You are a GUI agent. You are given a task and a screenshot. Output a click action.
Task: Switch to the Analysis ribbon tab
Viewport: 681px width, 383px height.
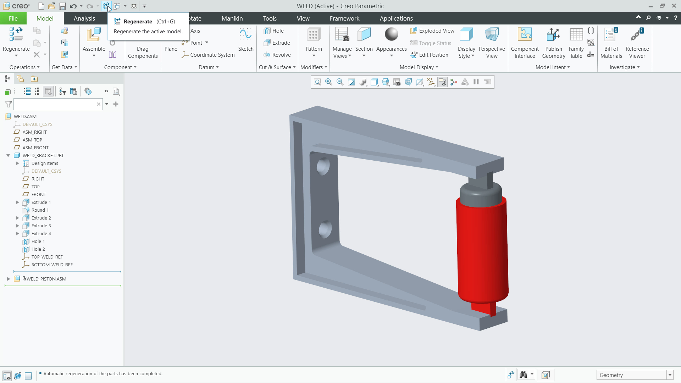(84, 18)
